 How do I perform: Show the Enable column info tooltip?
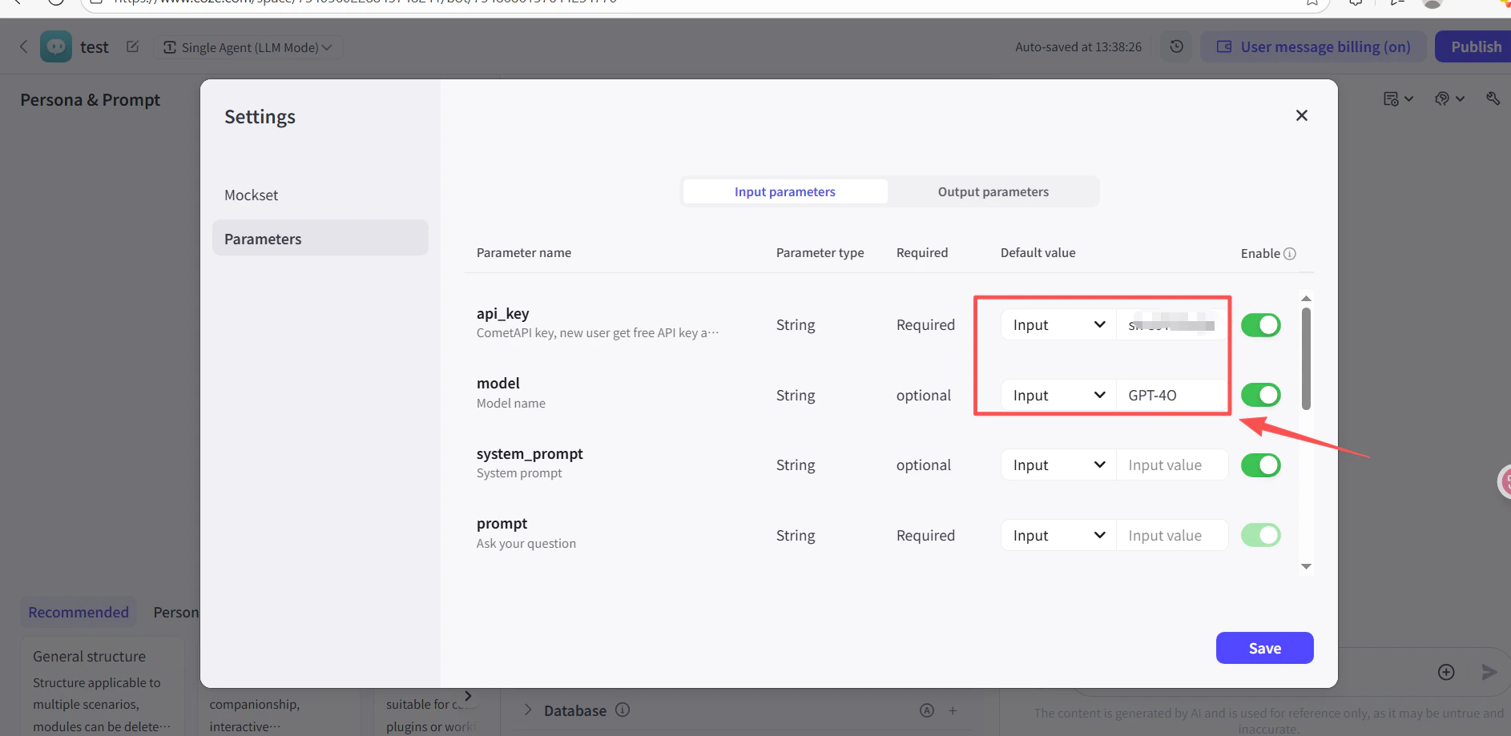[x=1290, y=254]
